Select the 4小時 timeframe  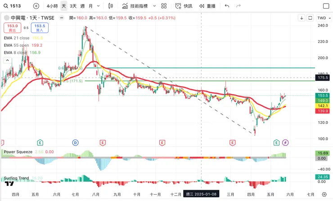[x=52, y=6]
